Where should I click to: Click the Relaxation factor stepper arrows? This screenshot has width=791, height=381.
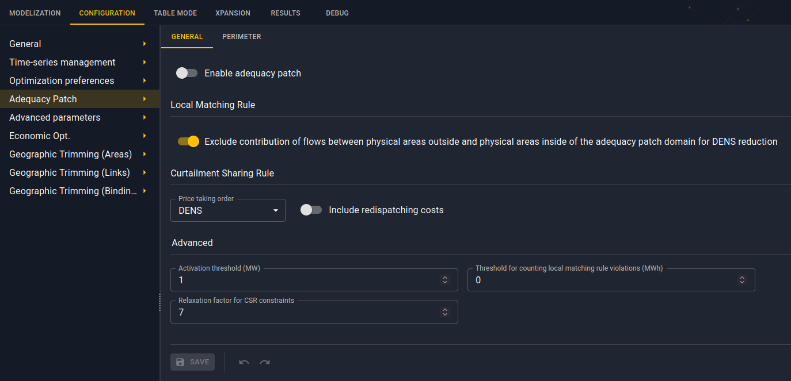point(444,312)
